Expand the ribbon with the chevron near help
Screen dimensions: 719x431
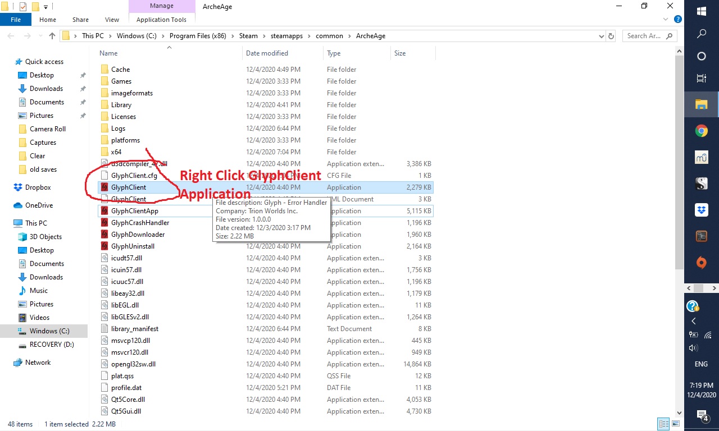point(666,19)
